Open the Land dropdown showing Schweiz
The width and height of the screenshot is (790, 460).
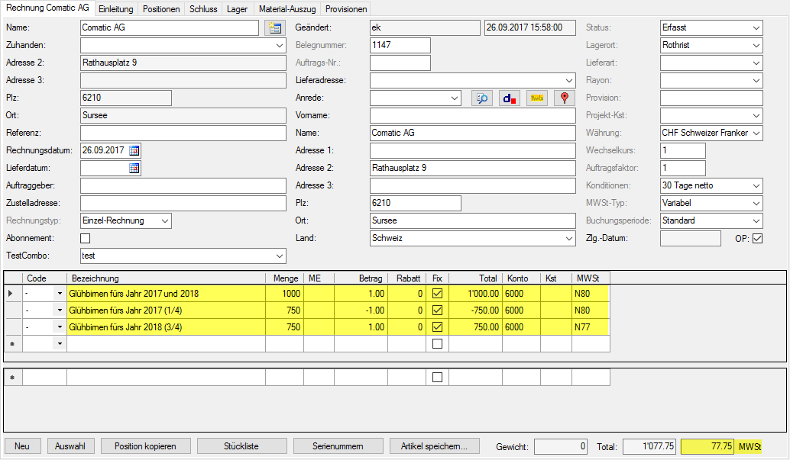coord(568,239)
